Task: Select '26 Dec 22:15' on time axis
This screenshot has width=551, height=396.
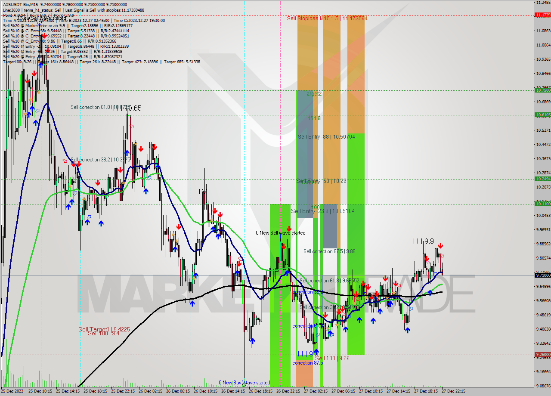Action: tap(289, 392)
